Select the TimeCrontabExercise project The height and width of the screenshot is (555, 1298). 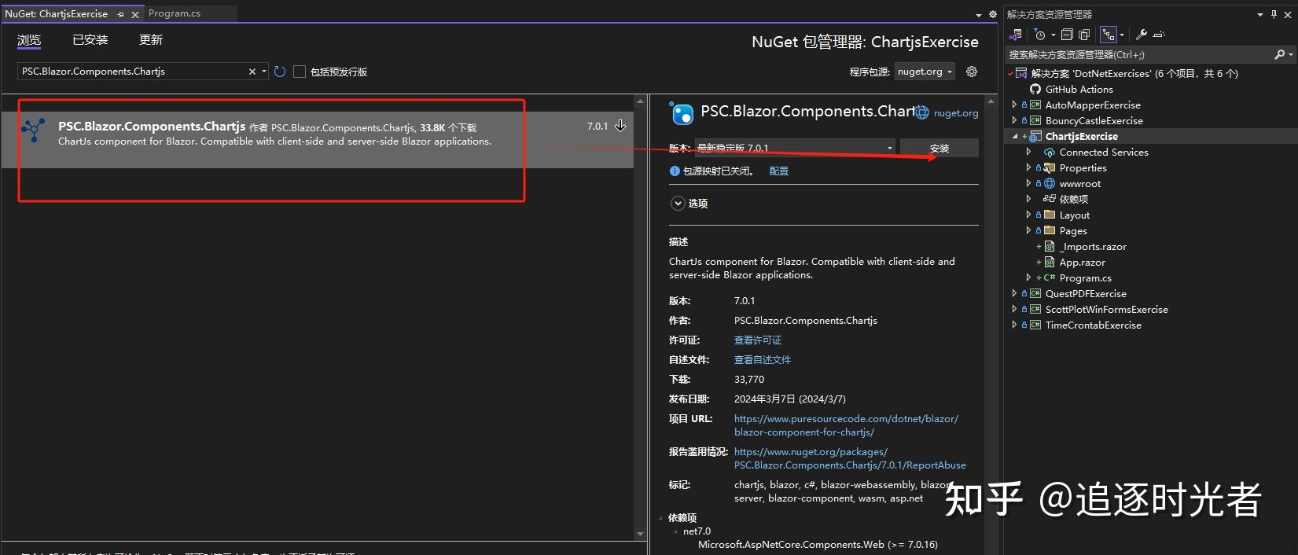point(1093,325)
